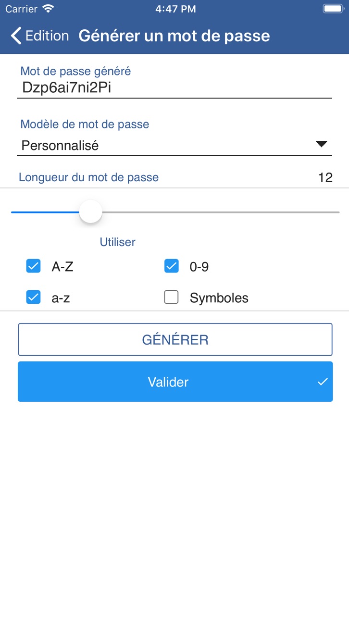Open the Personnalisé model selector
349x620 pixels.
click(x=174, y=145)
